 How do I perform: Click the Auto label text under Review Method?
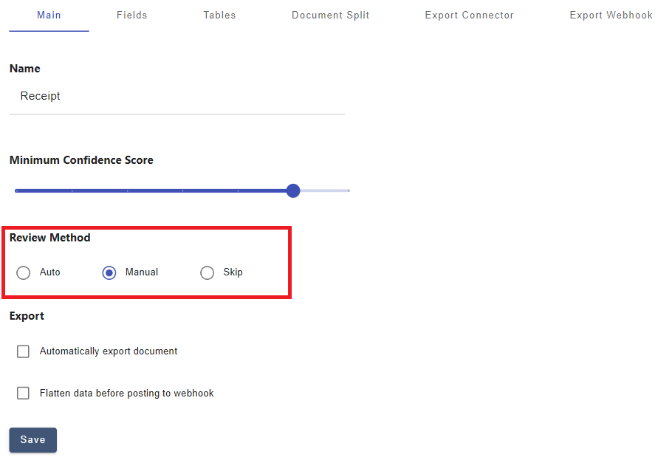tap(50, 272)
